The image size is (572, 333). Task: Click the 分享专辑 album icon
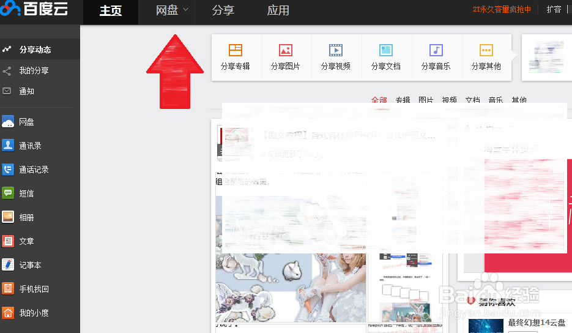236,50
